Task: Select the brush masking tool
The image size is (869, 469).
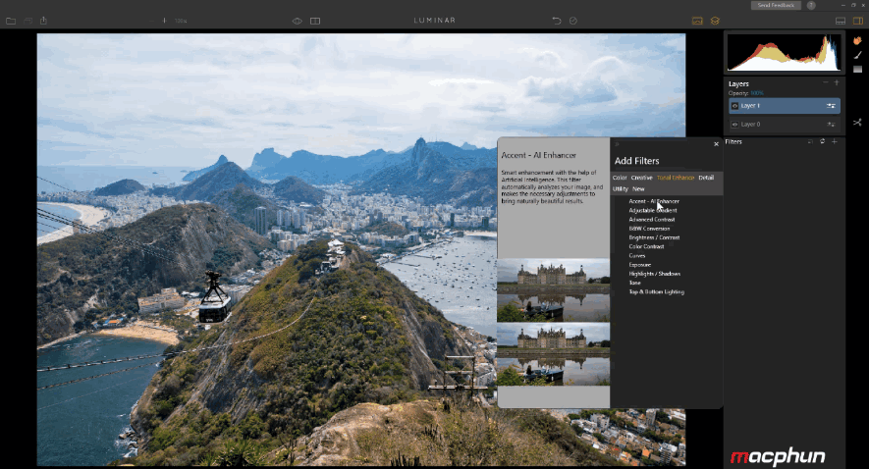Action: click(x=857, y=55)
